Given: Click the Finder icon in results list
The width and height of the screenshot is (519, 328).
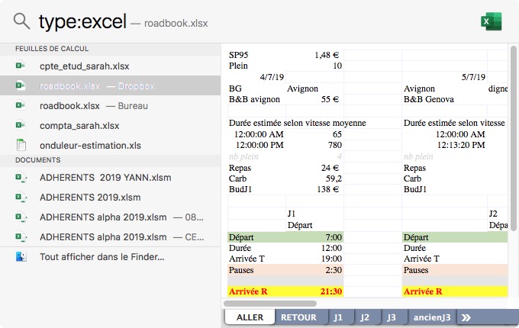Looking at the screenshot, I should (21, 257).
